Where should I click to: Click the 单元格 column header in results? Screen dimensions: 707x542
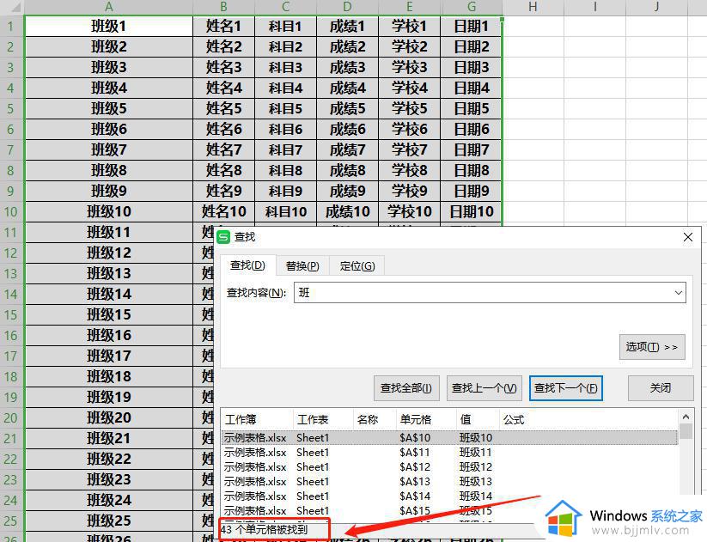click(426, 420)
